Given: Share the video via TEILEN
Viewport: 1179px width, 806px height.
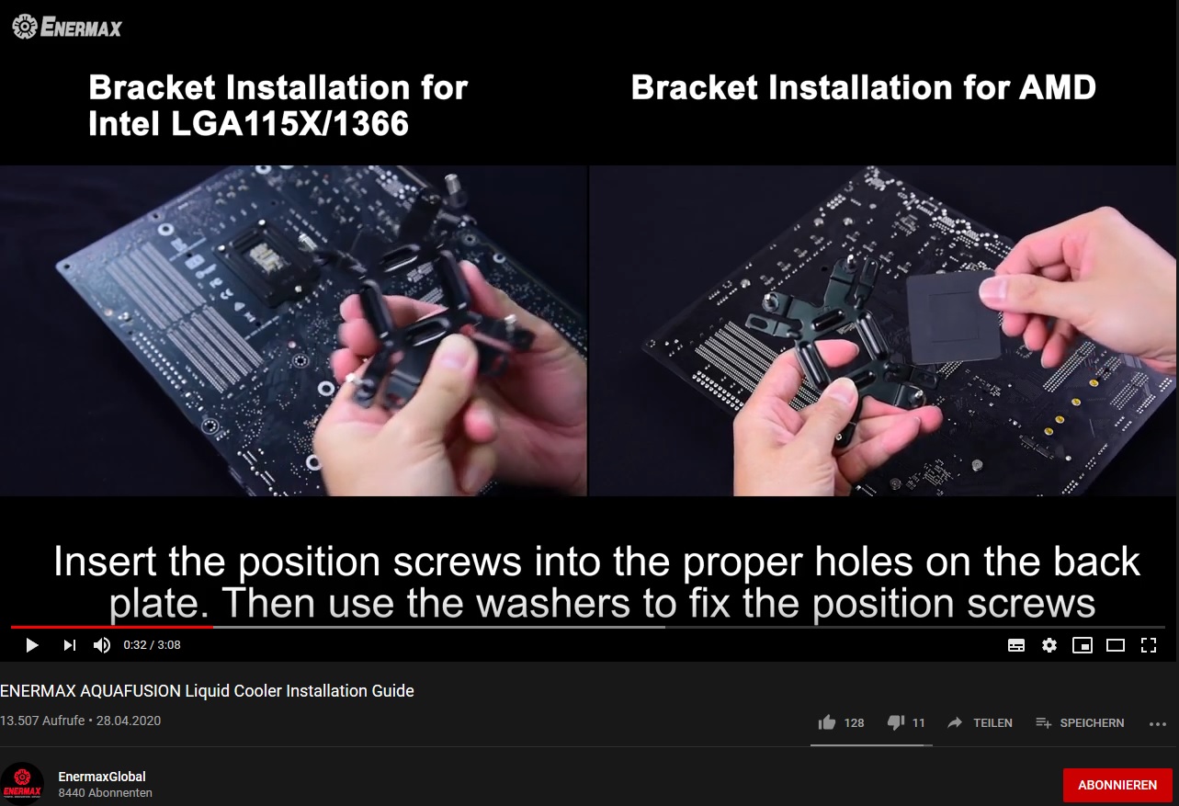Looking at the screenshot, I should pos(980,722).
